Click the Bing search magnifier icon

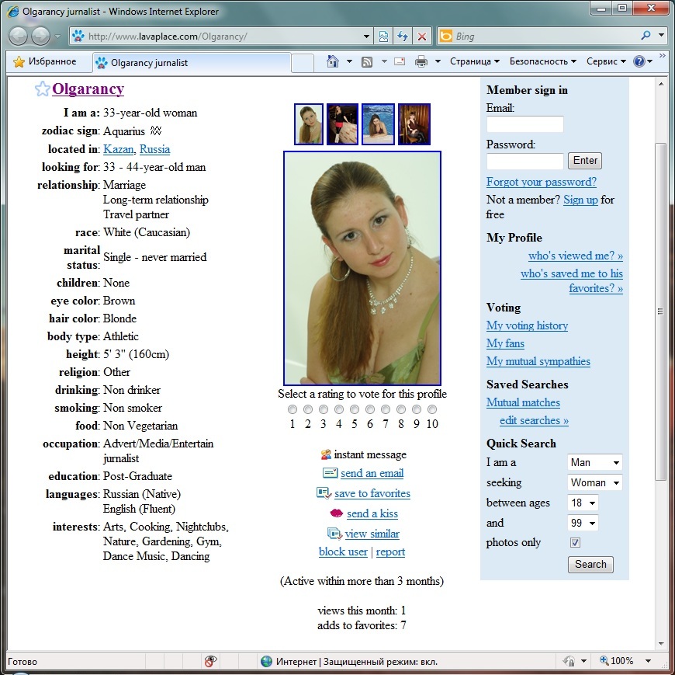point(646,36)
